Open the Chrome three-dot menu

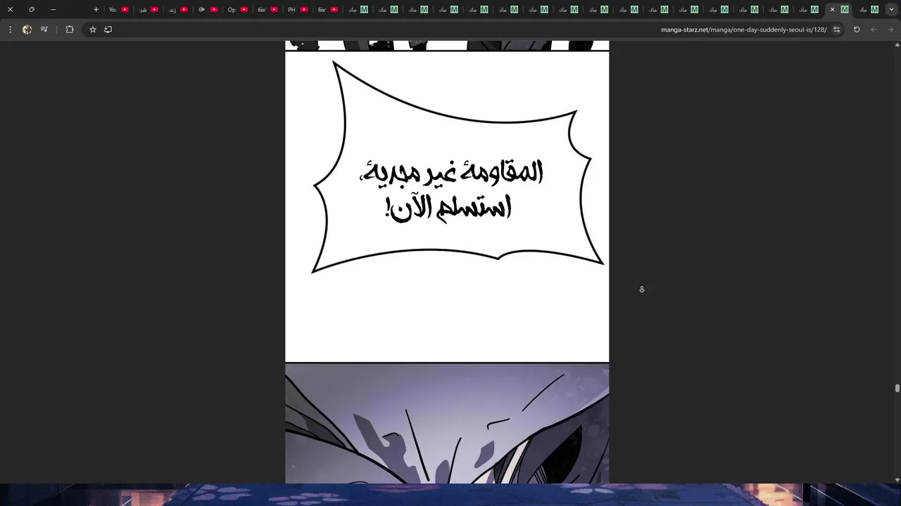pyautogui.click(x=10, y=30)
